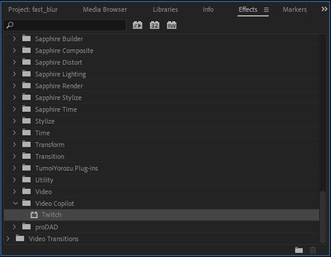This screenshot has width=331, height=257.
Task: Expand Stylize folder chevron
Action: (14, 121)
